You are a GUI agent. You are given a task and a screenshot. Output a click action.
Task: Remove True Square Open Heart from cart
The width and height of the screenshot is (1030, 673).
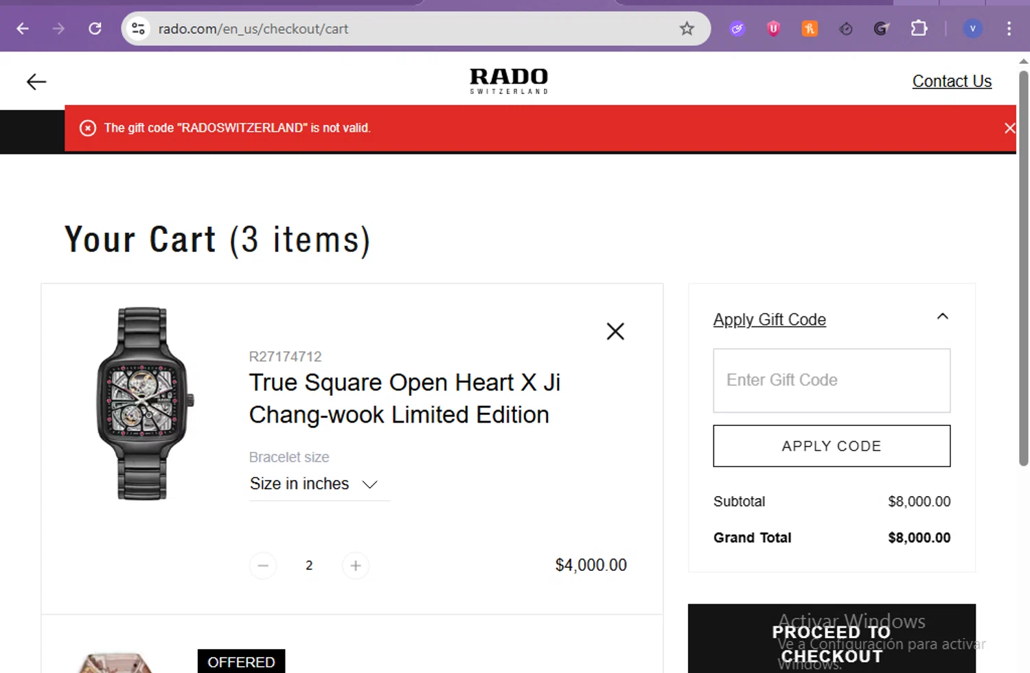615,331
